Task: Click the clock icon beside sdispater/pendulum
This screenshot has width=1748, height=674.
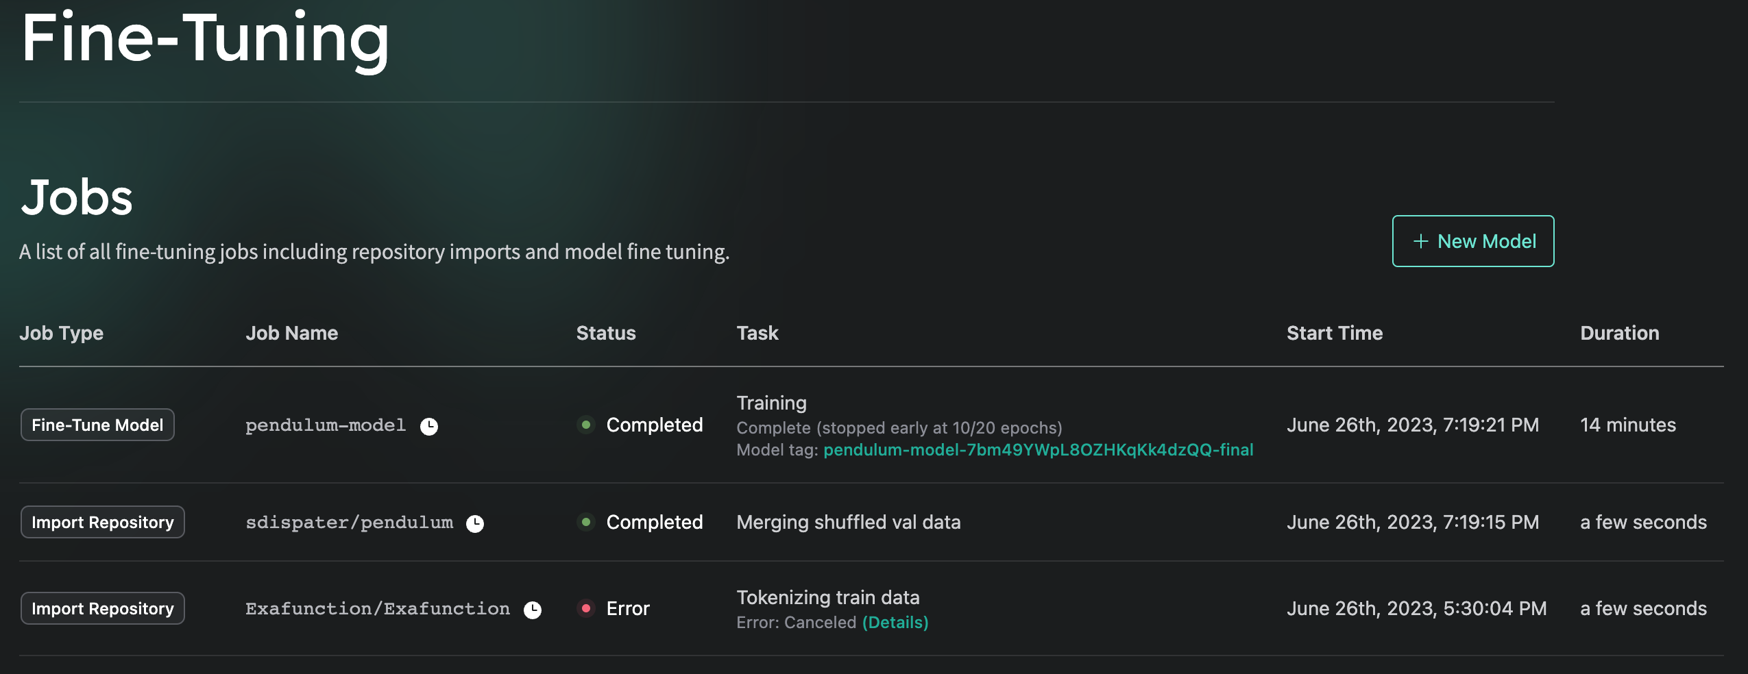Action: coord(475,523)
